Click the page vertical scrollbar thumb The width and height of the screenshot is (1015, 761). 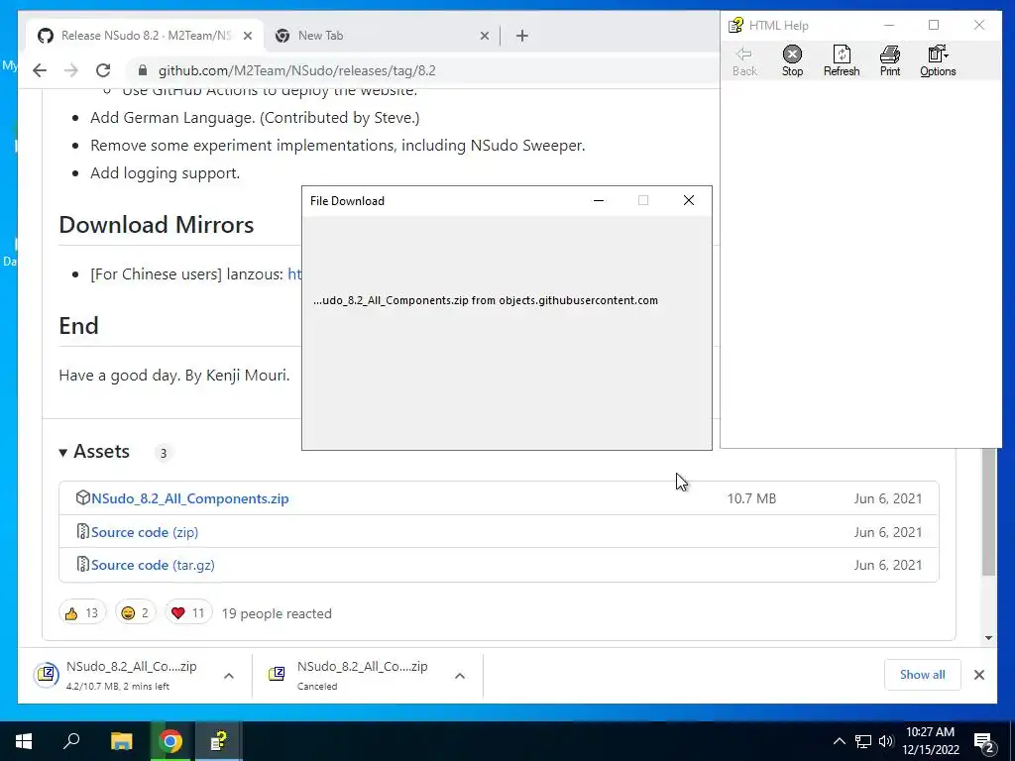pos(988,511)
